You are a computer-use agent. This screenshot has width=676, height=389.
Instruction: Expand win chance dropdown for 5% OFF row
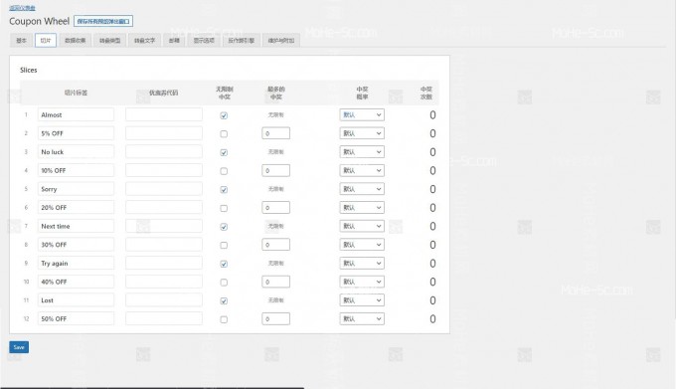click(x=362, y=133)
